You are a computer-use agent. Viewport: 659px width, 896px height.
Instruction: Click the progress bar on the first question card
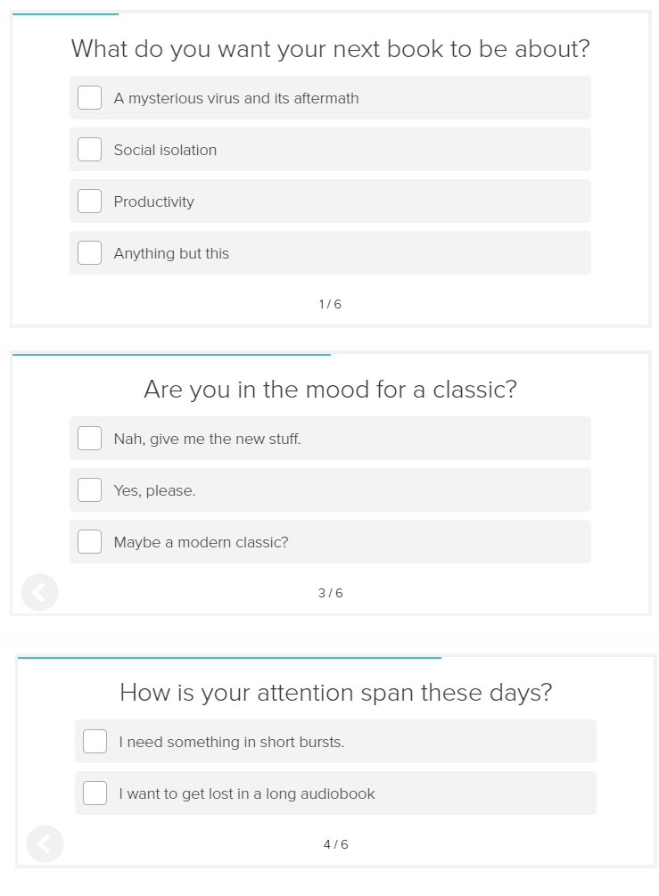tap(62, 12)
